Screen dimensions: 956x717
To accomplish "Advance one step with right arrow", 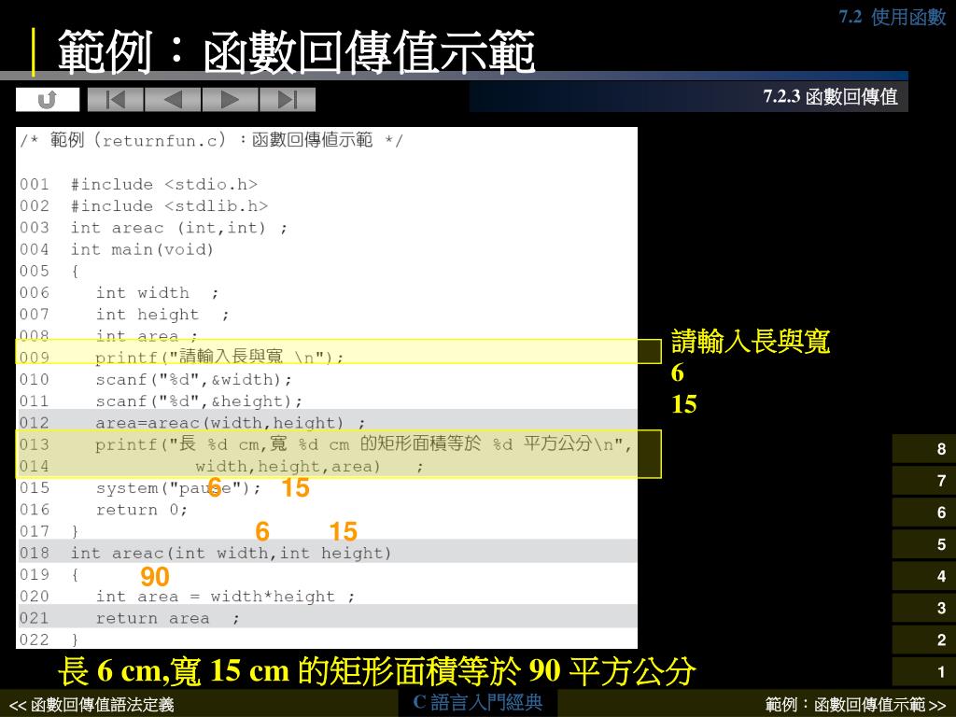I will pos(230,99).
